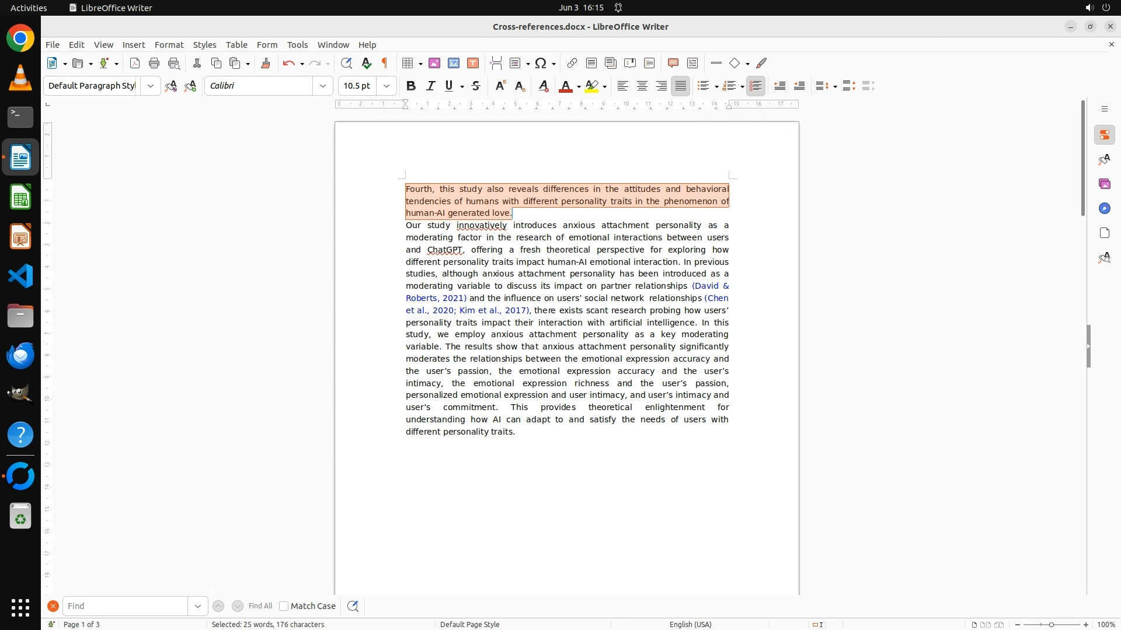This screenshot has width=1121, height=630.
Task: Expand the Calibri font name dropdown
Action: [323, 86]
